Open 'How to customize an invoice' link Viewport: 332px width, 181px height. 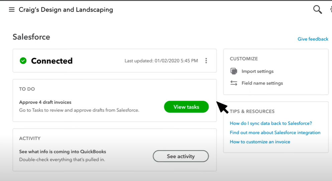pyautogui.click(x=260, y=142)
